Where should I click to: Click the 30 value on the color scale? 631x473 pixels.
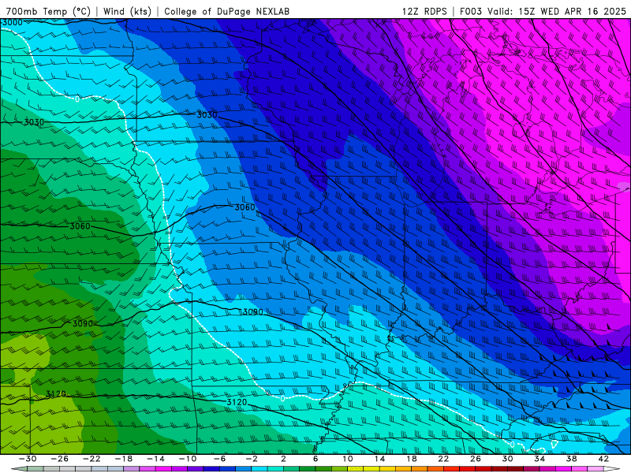point(507,459)
